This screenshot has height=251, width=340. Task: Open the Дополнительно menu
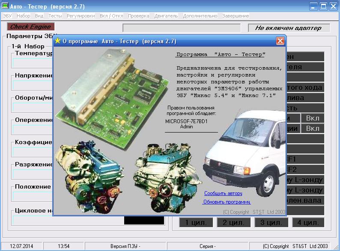click(x=200, y=16)
